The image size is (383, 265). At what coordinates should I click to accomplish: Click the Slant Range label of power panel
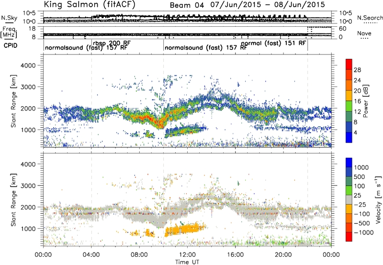coord(13,101)
